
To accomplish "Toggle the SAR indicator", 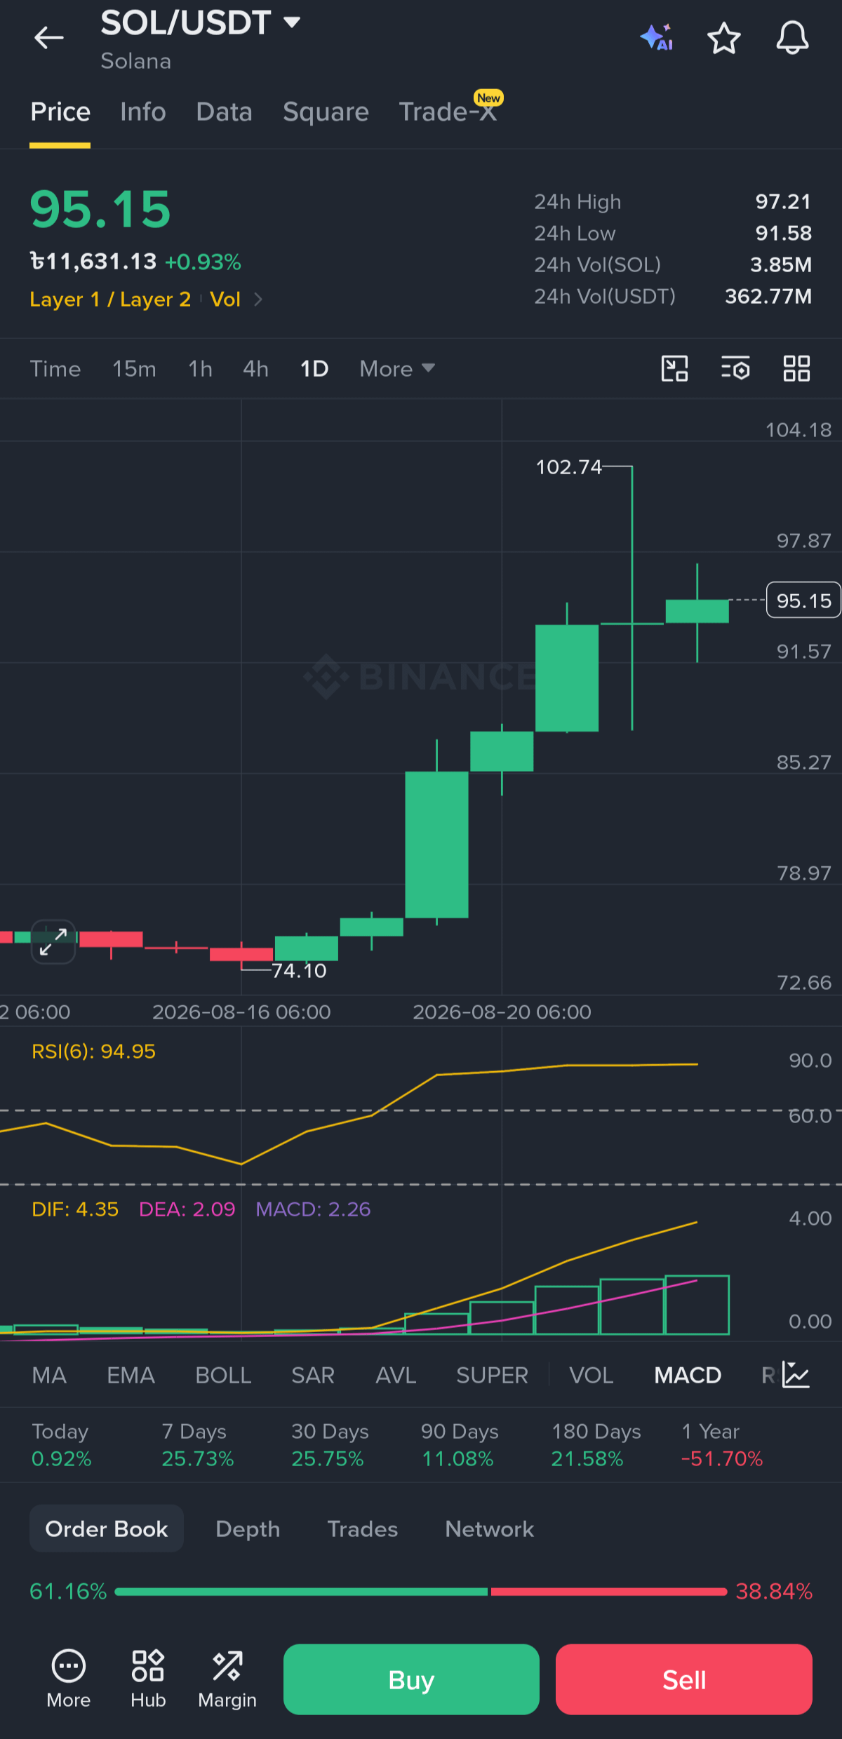I will (313, 1375).
